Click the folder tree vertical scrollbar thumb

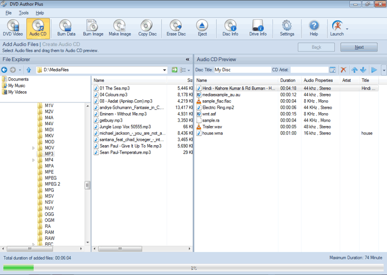(88, 185)
